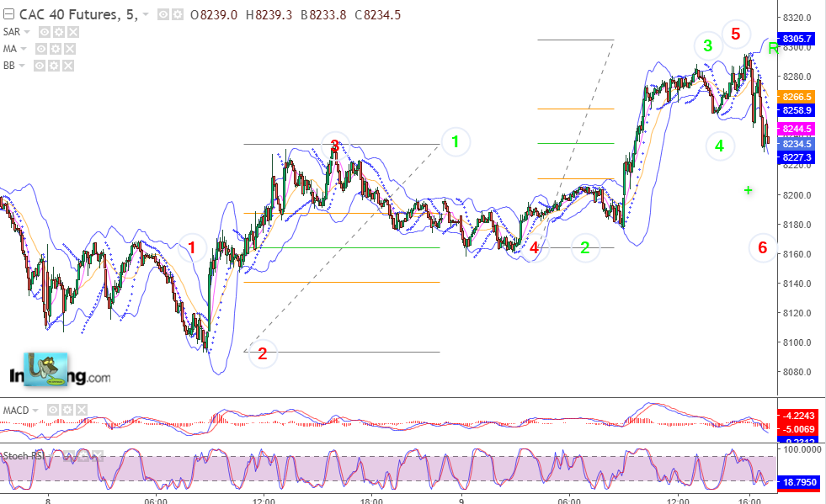This screenshot has width=826, height=504.
Task: Select the MACD signal value -5.0069
Action: click(800, 428)
